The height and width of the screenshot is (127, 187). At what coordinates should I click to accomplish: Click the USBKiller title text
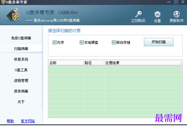(x=68, y=12)
